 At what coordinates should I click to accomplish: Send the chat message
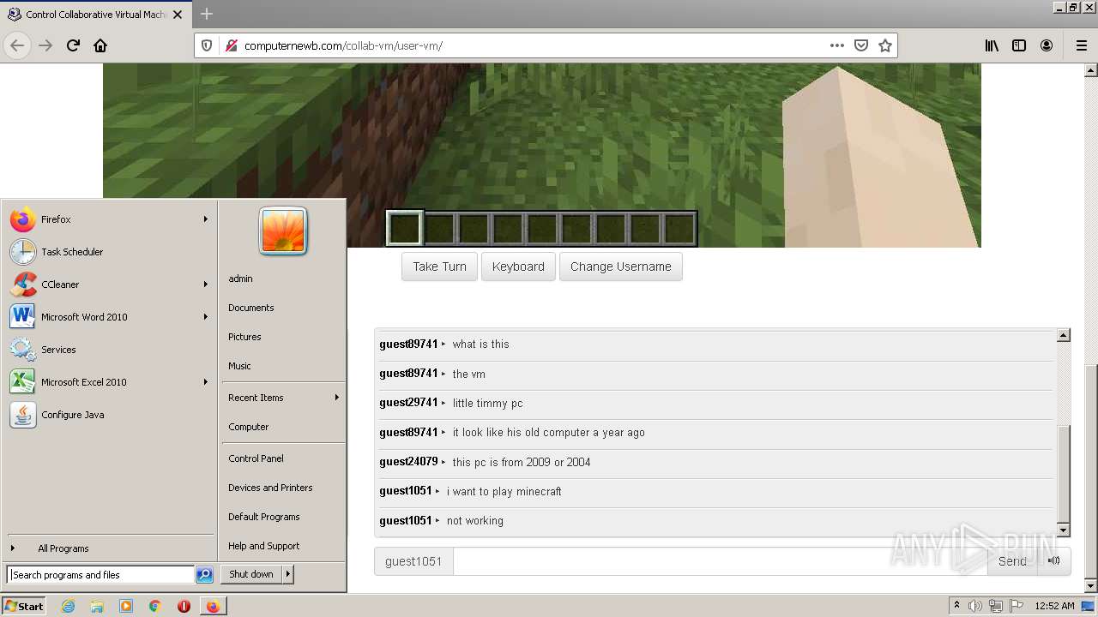click(x=1012, y=561)
